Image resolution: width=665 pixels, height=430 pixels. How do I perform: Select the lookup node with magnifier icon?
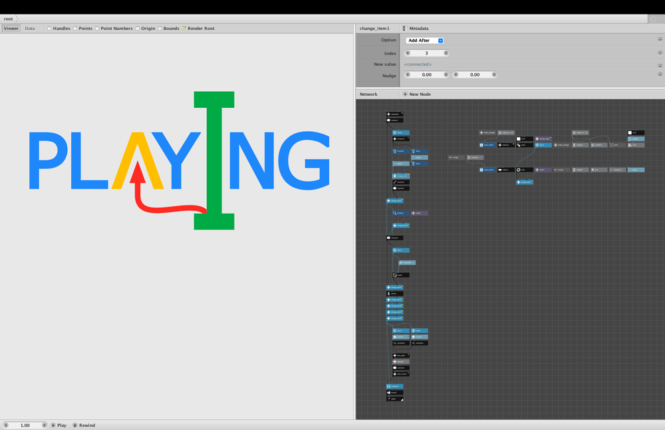pyautogui.click(x=401, y=213)
